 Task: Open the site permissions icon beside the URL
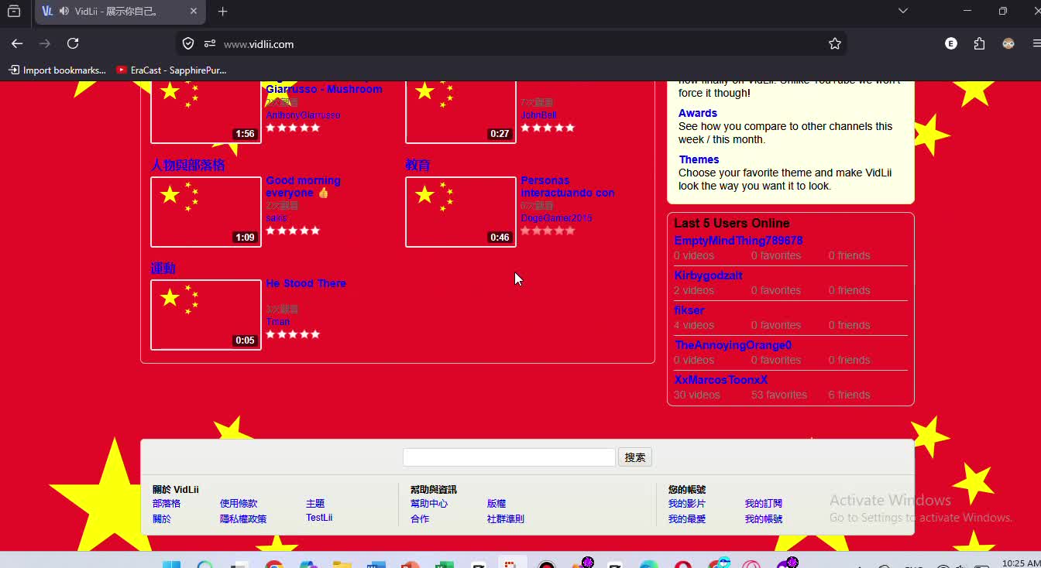click(208, 43)
